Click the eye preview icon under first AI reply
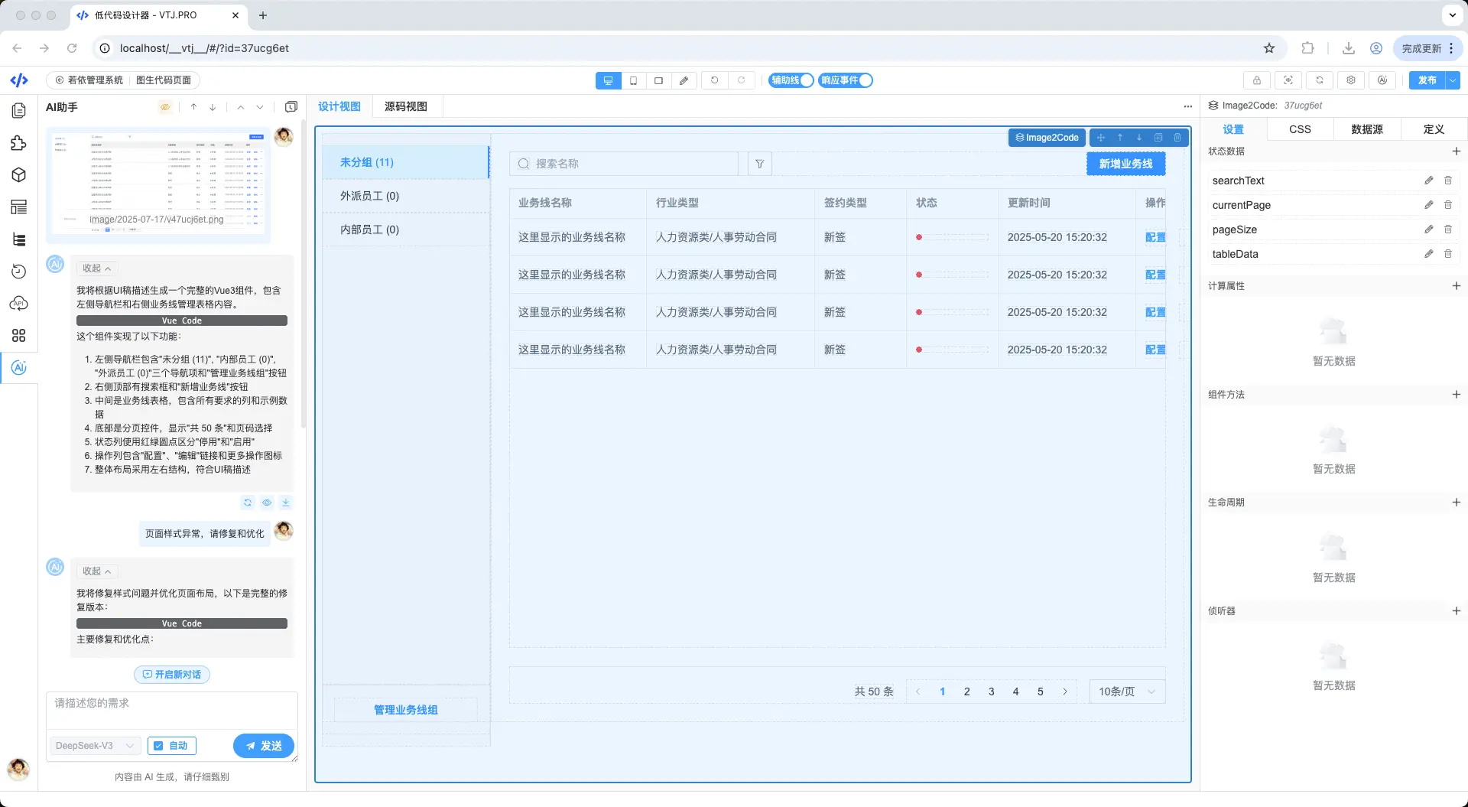Image resolution: width=1468 pixels, height=807 pixels. pyautogui.click(x=267, y=503)
